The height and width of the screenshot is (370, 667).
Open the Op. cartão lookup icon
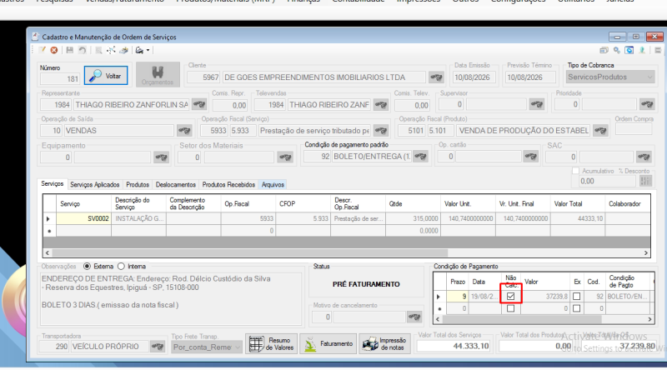(x=530, y=157)
